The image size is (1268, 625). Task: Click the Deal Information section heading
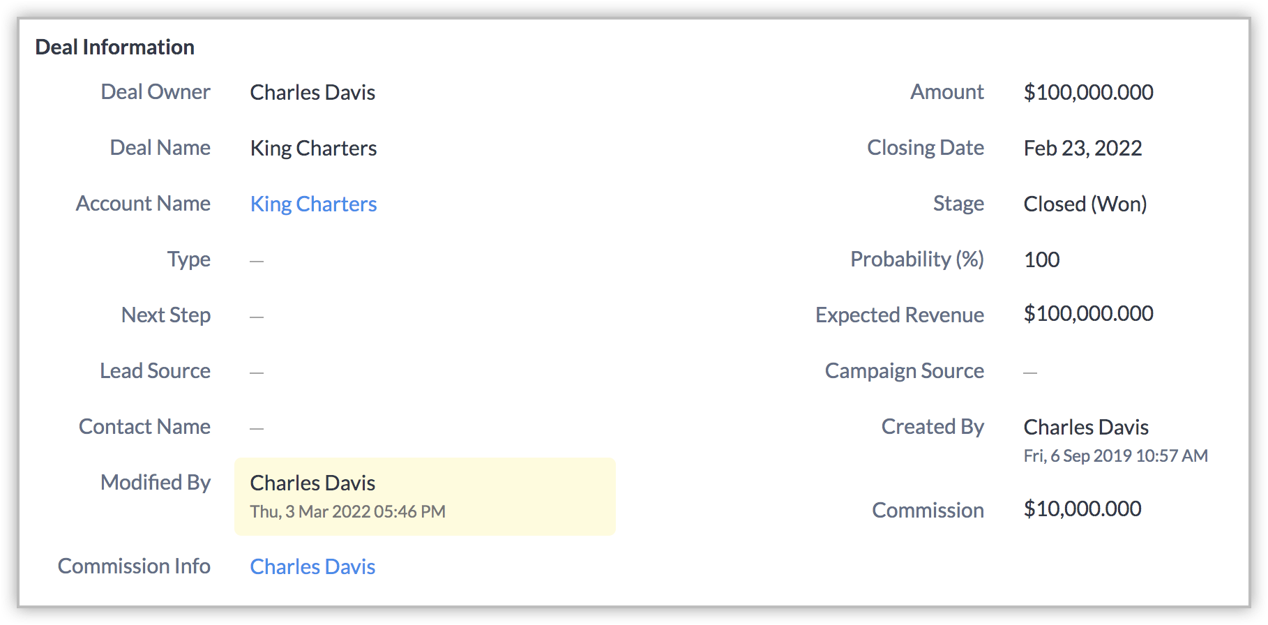(x=114, y=47)
